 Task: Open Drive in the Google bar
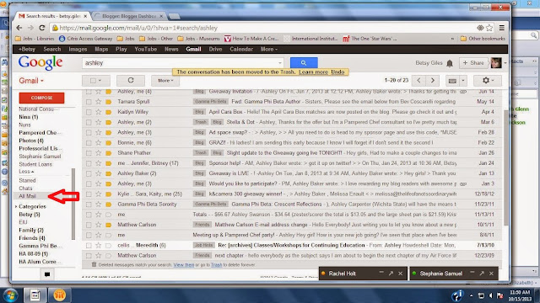click(215, 49)
